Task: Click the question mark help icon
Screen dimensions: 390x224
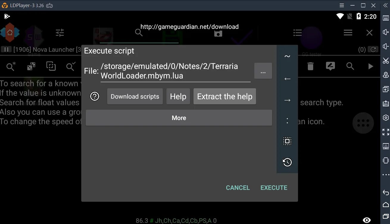Action: pyautogui.click(x=95, y=96)
